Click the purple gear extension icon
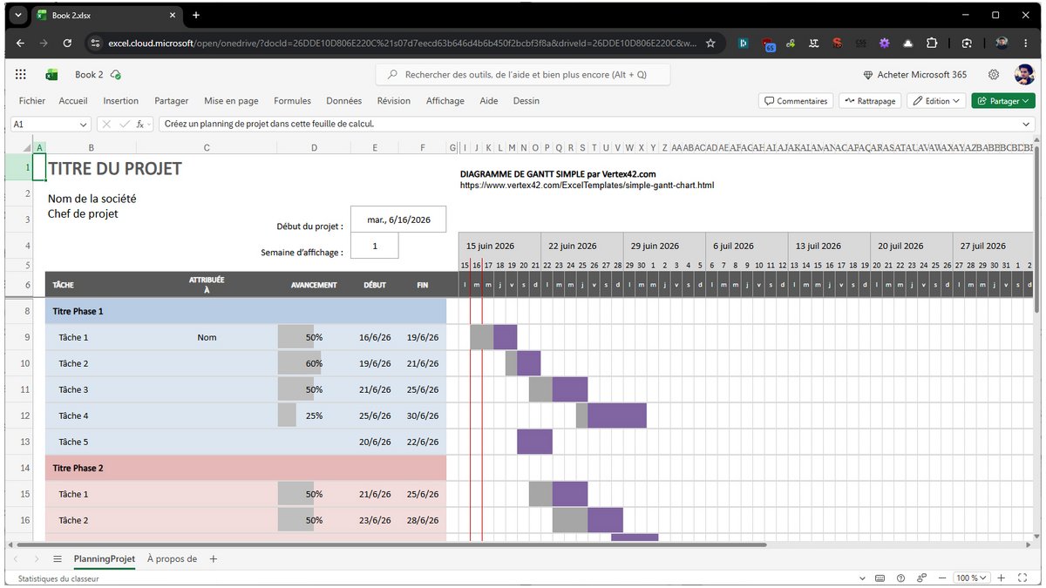 pyautogui.click(x=884, y=43)
